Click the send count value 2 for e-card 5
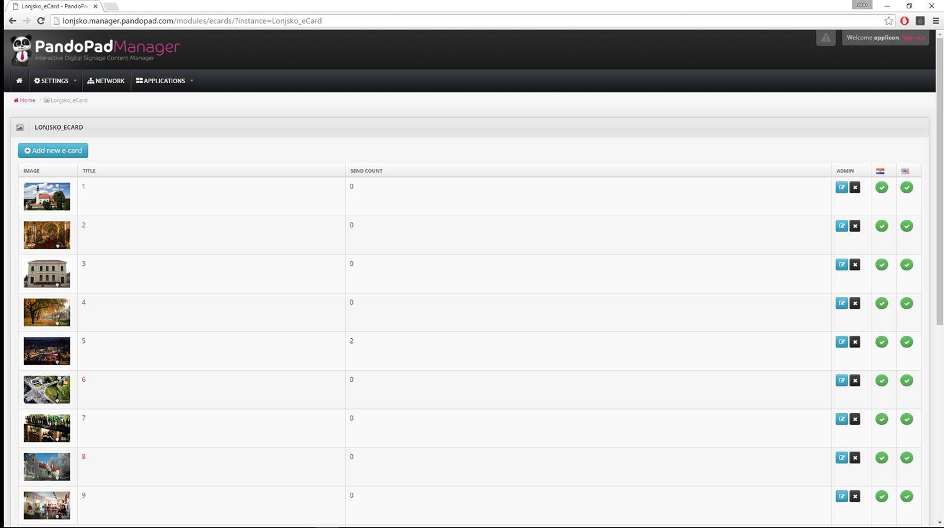This screenshot has width=944, height=528. point(352,341)
